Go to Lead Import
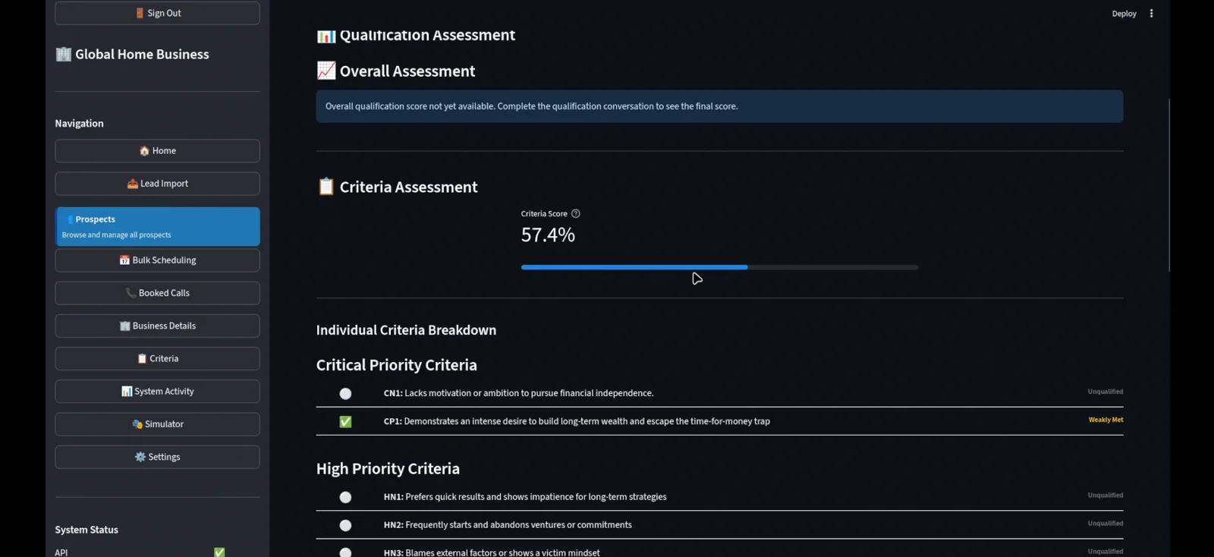Image resolution: width=1214 pixels, height=557 pixels. point(157,184)
